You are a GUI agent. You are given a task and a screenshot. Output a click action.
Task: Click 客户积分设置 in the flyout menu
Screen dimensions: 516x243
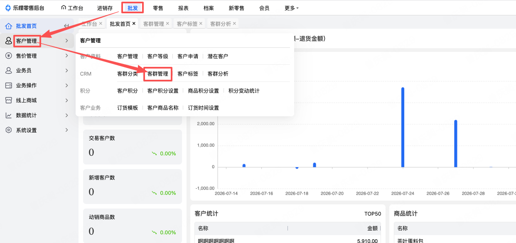point(163,91)
